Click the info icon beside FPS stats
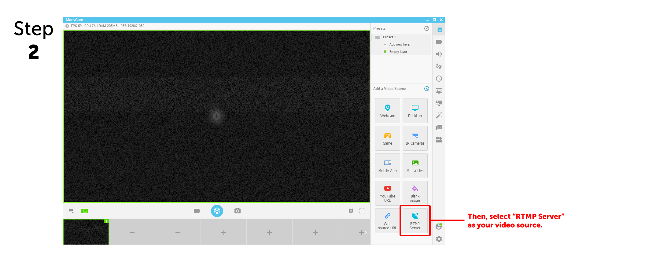 (67, 26)
